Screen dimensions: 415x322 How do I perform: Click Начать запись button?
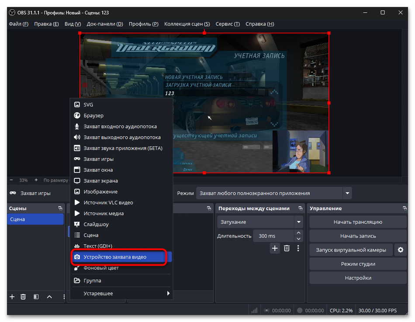pos(358,236)
